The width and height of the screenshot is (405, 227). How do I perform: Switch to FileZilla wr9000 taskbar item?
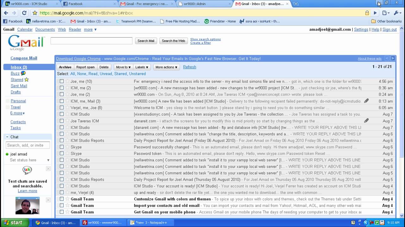point(103,223)
